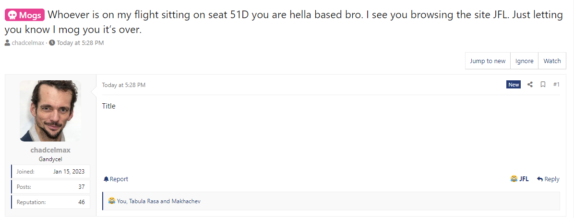574x218 pixels.
Task: Click chadcelmax's avatar picture
Action: pyautogui.click(x=50, y=111)
